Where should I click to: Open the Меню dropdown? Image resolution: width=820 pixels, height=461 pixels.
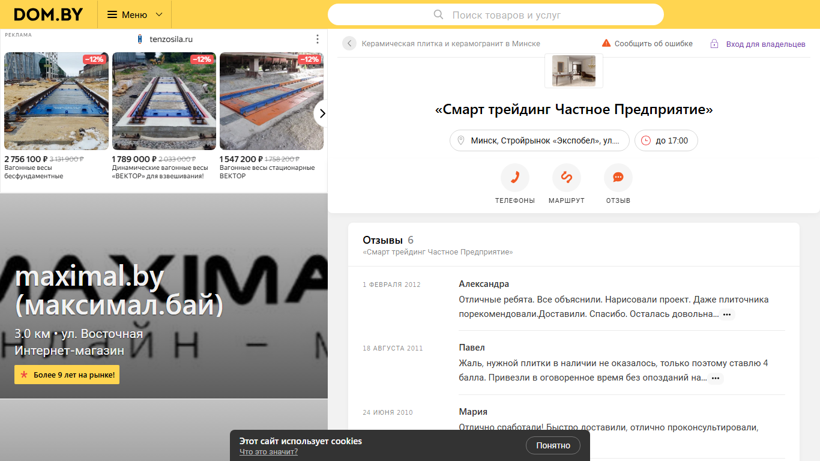[134, 14]
